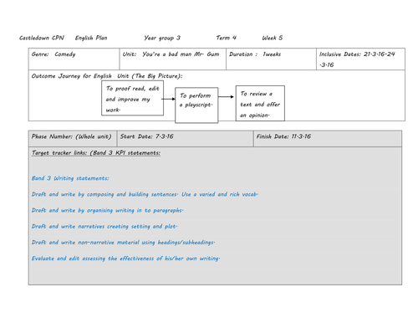Click the 'Castledown CPN' header text

[42, 38]
